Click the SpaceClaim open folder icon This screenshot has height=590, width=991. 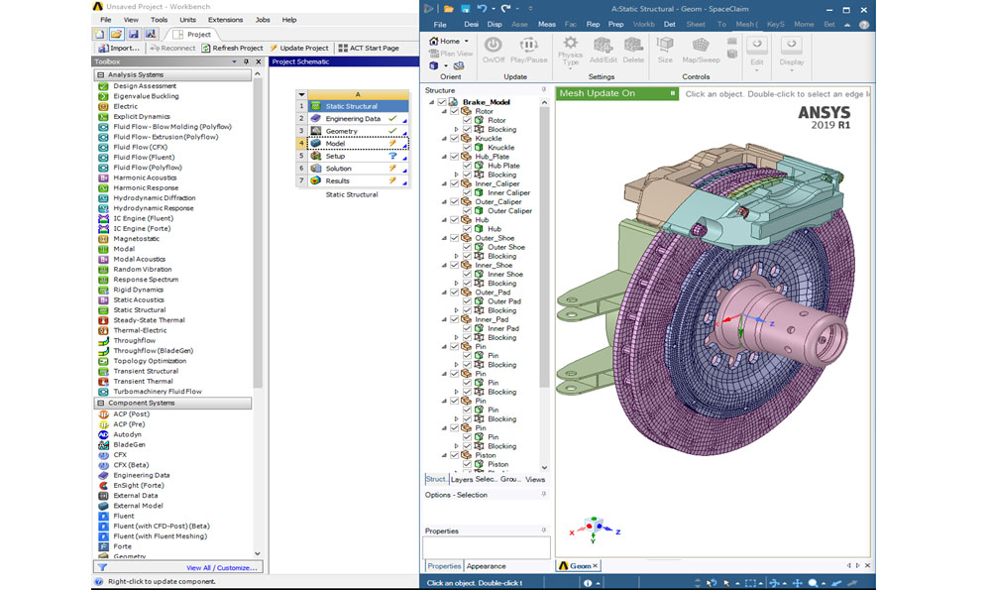click(448, 9)
